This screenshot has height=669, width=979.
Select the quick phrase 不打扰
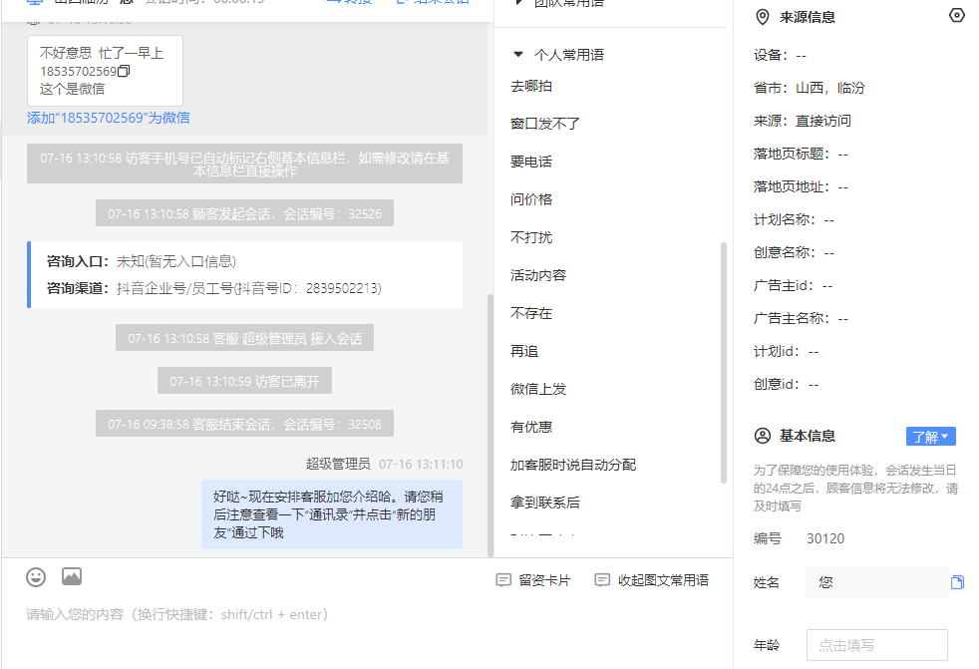click(x=531, y=237)
